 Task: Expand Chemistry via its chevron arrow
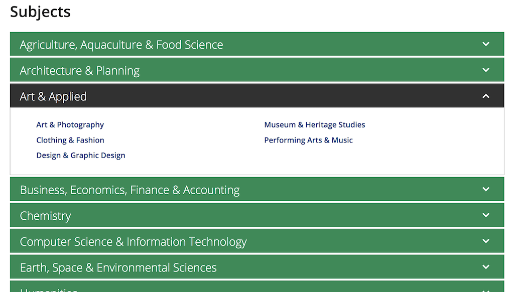pyautogui.click(x=485, y=215)
